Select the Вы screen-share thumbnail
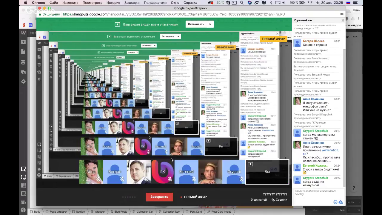Screen dimensions: 382x215 [267, 172]
